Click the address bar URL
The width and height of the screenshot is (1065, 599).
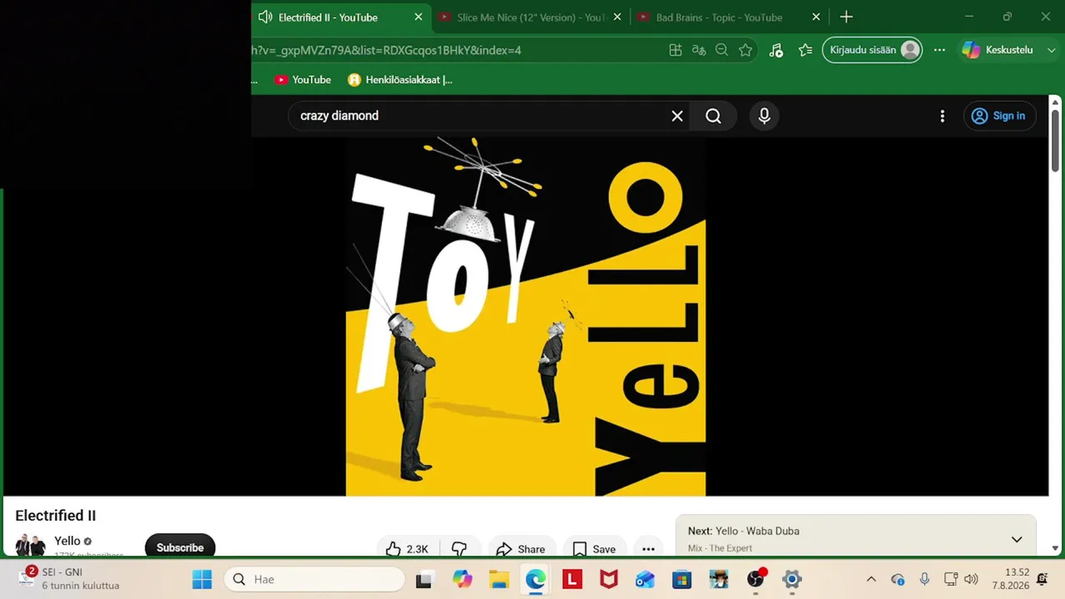pos(386,50)
